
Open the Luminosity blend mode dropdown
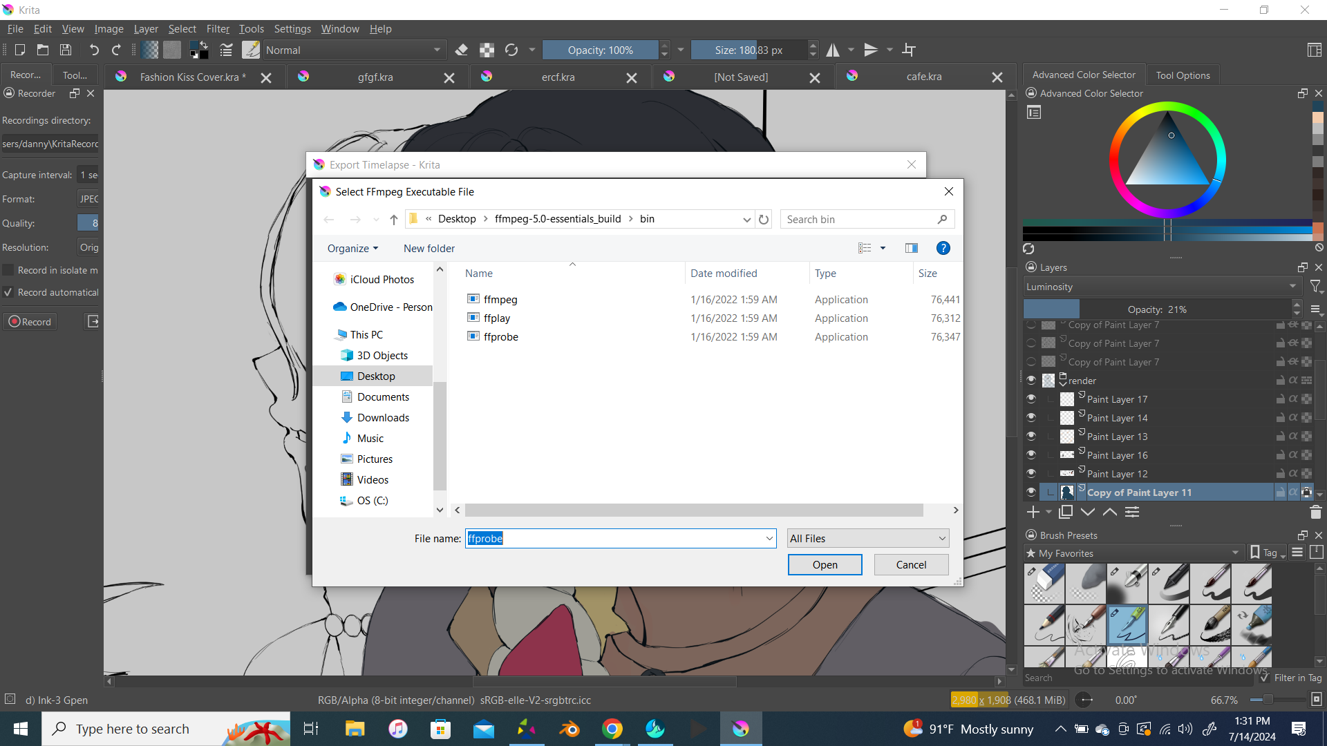tap(1161, 287)
